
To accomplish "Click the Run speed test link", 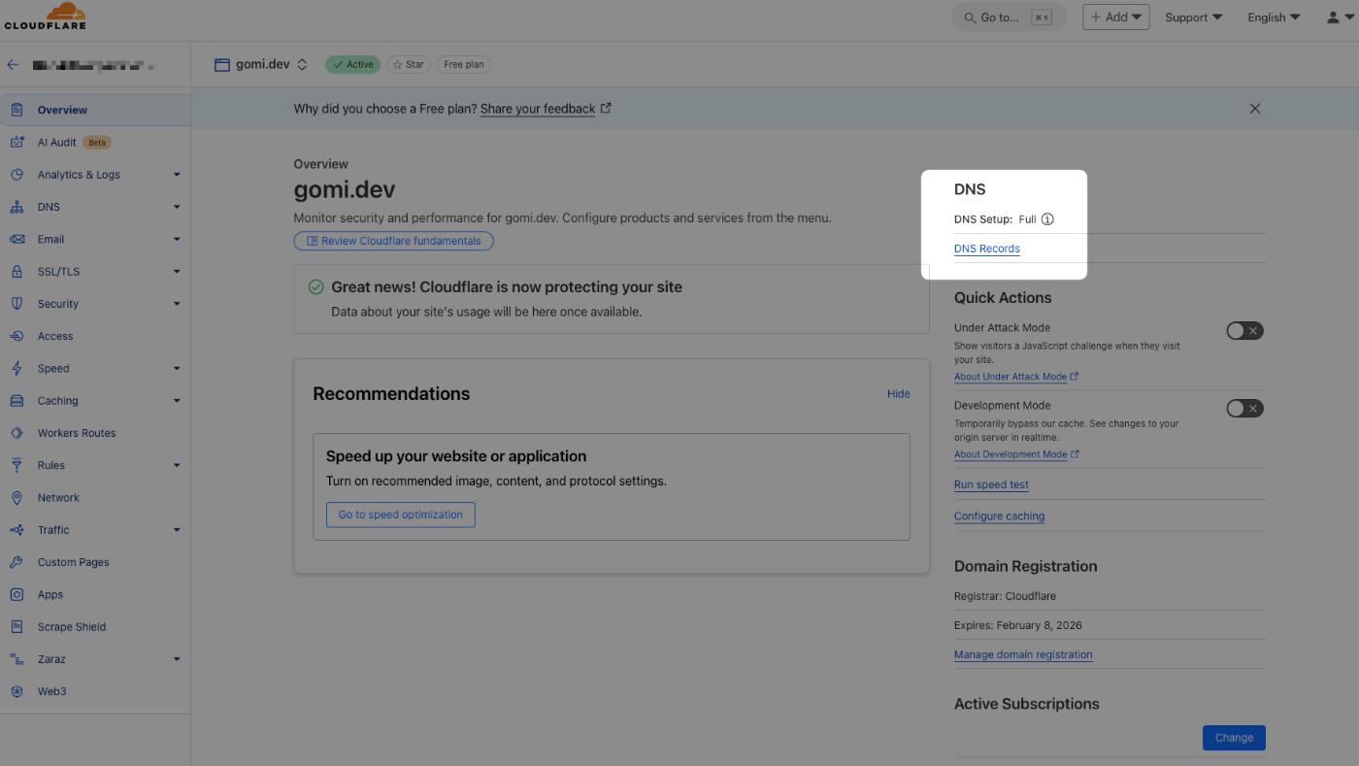I will (991, 484).
